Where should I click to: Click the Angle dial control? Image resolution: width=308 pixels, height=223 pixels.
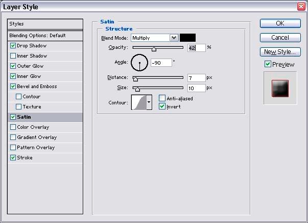tap(139, 63)
